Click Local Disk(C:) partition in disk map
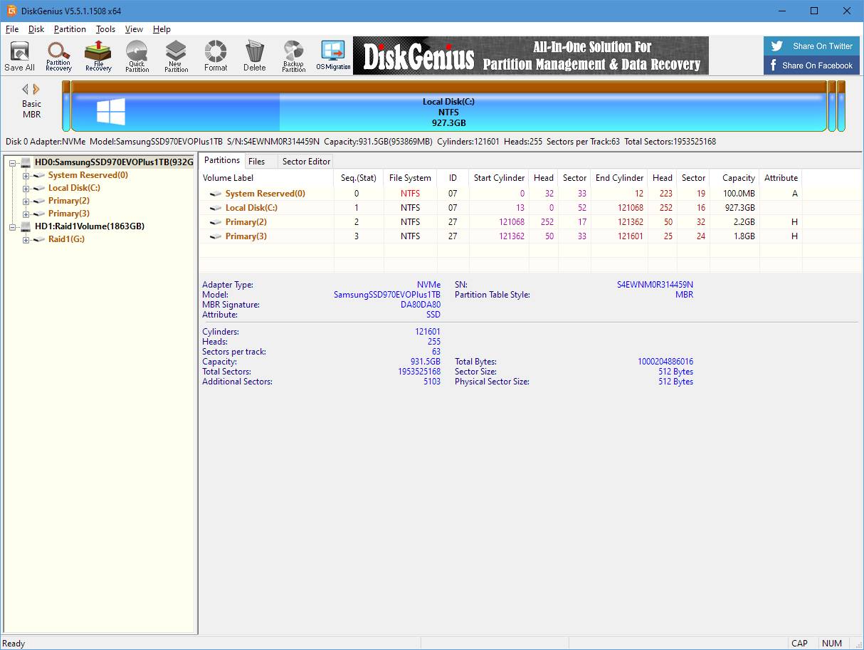Screen dimensions: 864x650 (448, 106)
